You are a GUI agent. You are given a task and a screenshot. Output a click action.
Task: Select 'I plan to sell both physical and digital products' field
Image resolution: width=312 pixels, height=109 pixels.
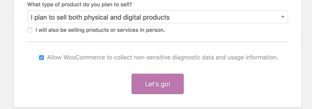(x=158, y=17)
